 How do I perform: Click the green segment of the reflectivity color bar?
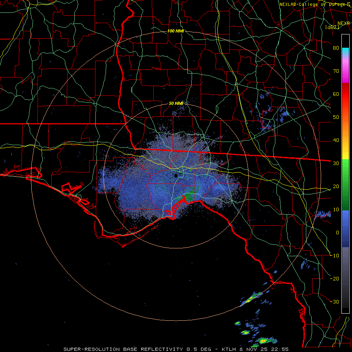click(345, 185)
